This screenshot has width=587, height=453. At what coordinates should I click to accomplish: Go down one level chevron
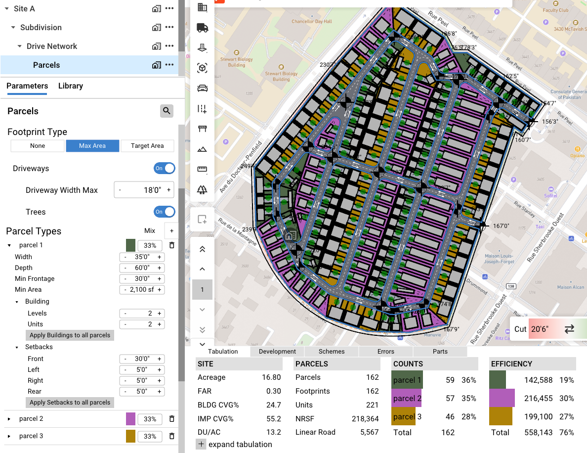tap(202, 310)
